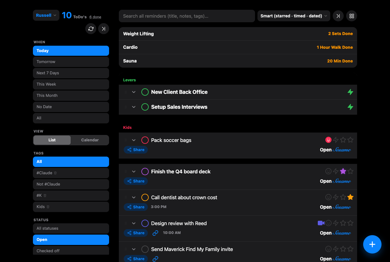Click green lightning bolt on Setup Sales Interviews

click(350, 107)
